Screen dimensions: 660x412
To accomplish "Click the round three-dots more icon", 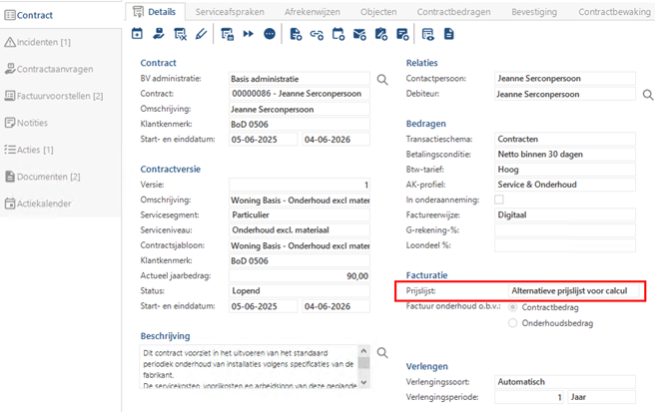I will click(270, 34).
